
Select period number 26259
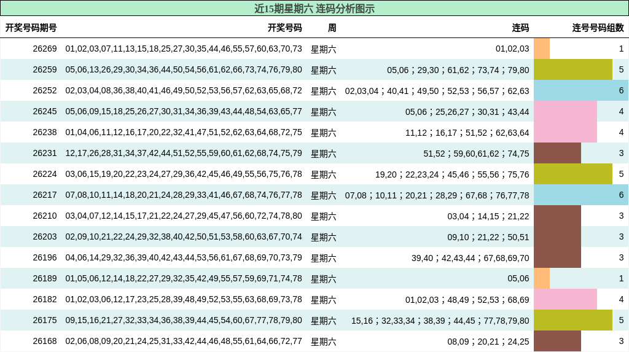pyautogui.click(x=45, y=69)
